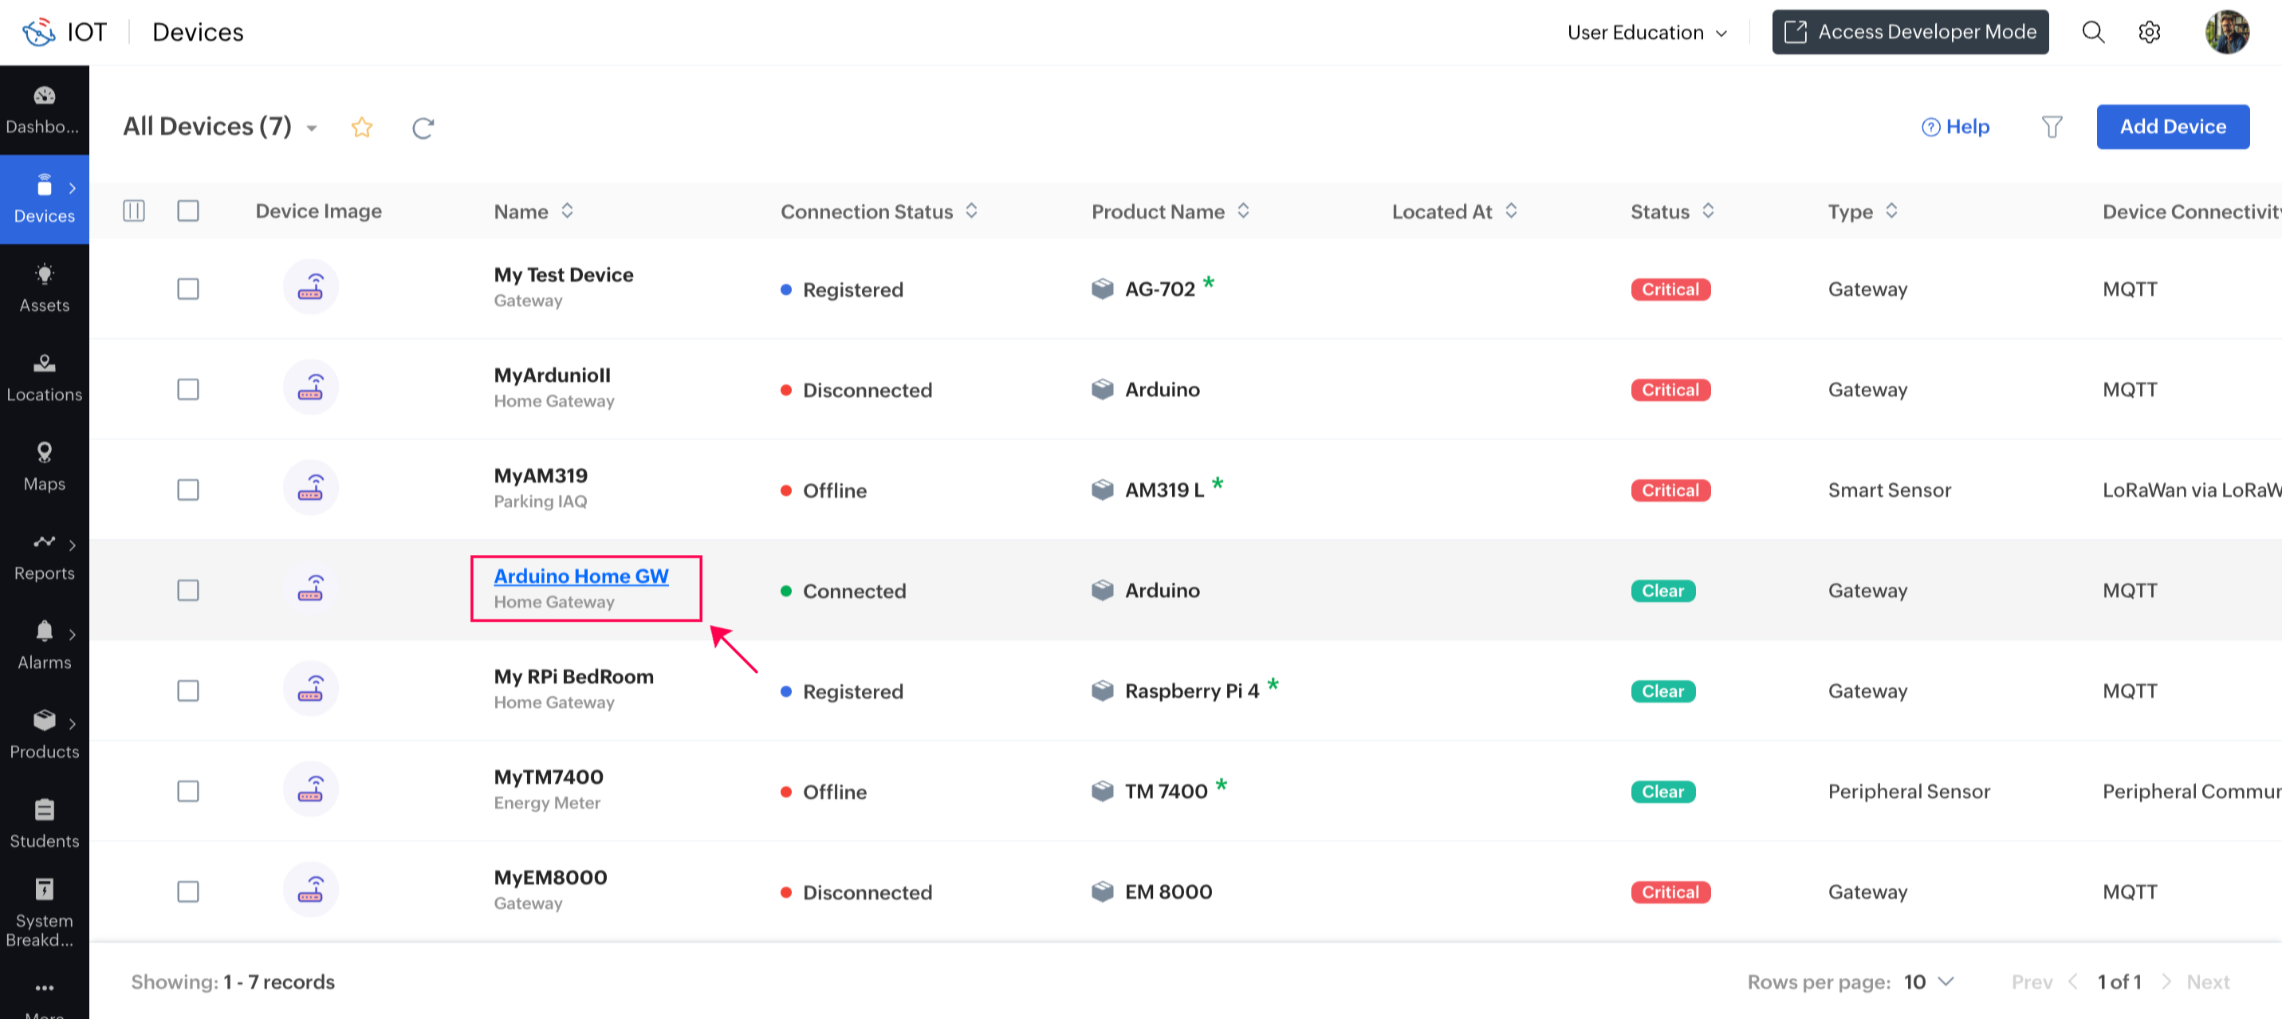Select the MyEM8000 row checkbox

(x=188, y=891)
